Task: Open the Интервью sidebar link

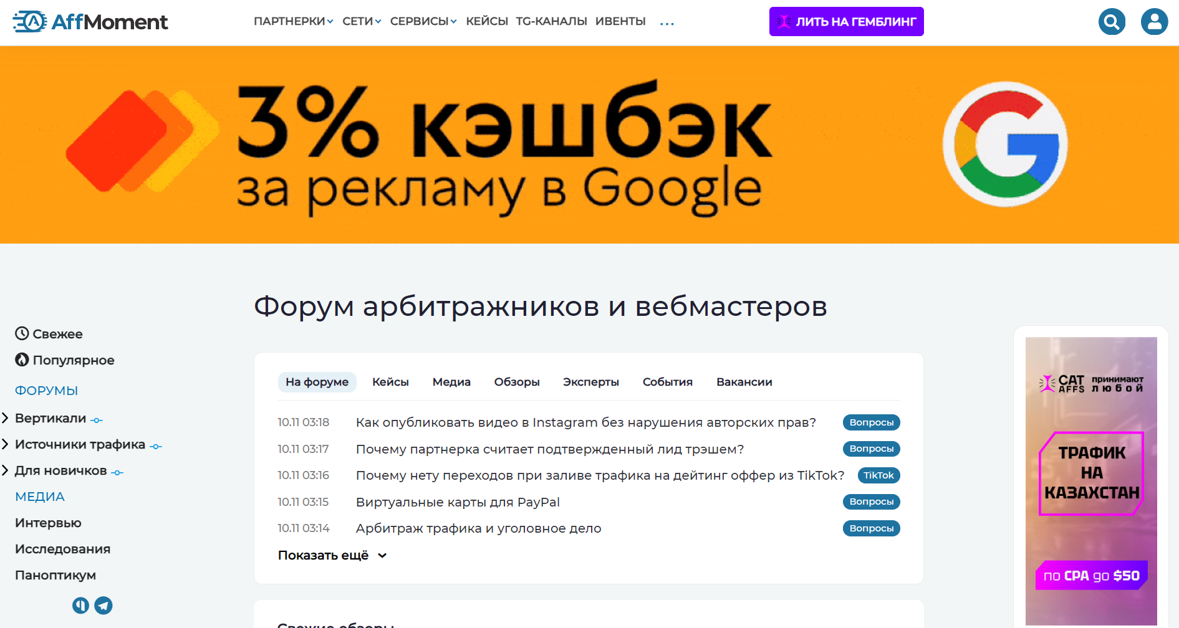Action: (x=48, y=523)
